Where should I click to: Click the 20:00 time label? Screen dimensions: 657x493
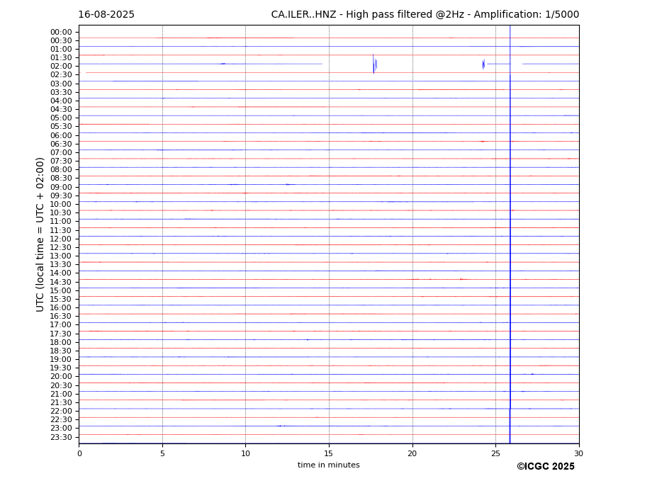[61, 377]
